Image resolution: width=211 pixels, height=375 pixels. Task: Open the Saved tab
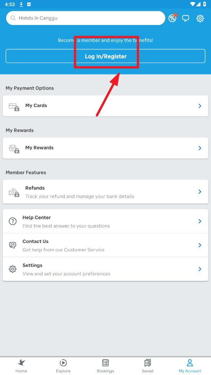click(x=148, y=366)
